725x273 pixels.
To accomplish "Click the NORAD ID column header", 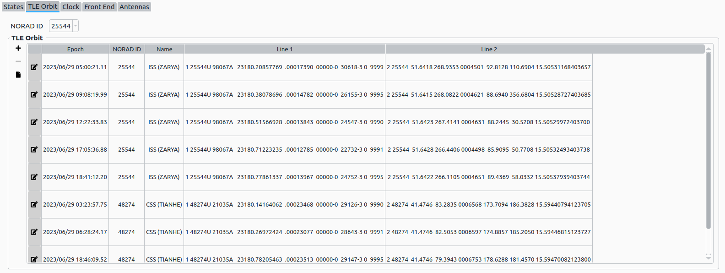I will [x=127, y=49].
